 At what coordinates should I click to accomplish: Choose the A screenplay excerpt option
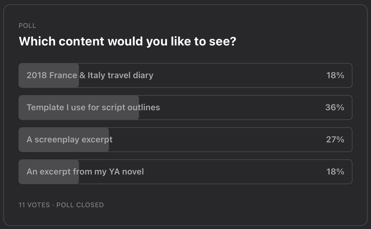pyautogui.click(x=185, y=140)
